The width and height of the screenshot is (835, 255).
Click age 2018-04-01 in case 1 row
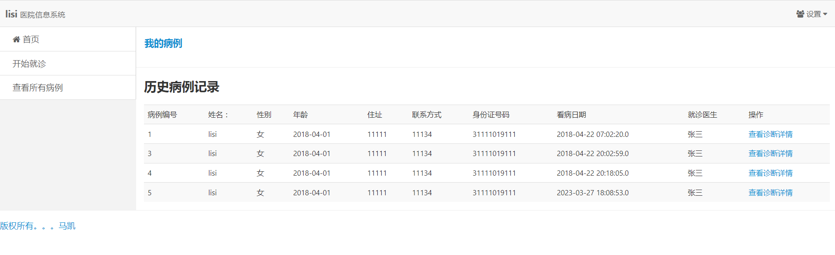point(312,134)
